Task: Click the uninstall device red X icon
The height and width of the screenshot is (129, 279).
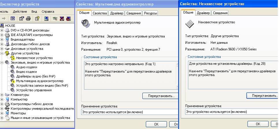Action: click(62, 18)
